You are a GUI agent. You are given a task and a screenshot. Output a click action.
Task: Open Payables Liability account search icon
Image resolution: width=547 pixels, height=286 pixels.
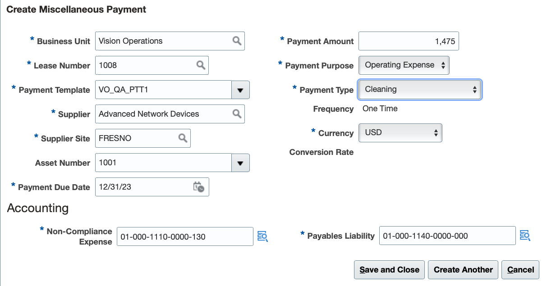(524, 236)
